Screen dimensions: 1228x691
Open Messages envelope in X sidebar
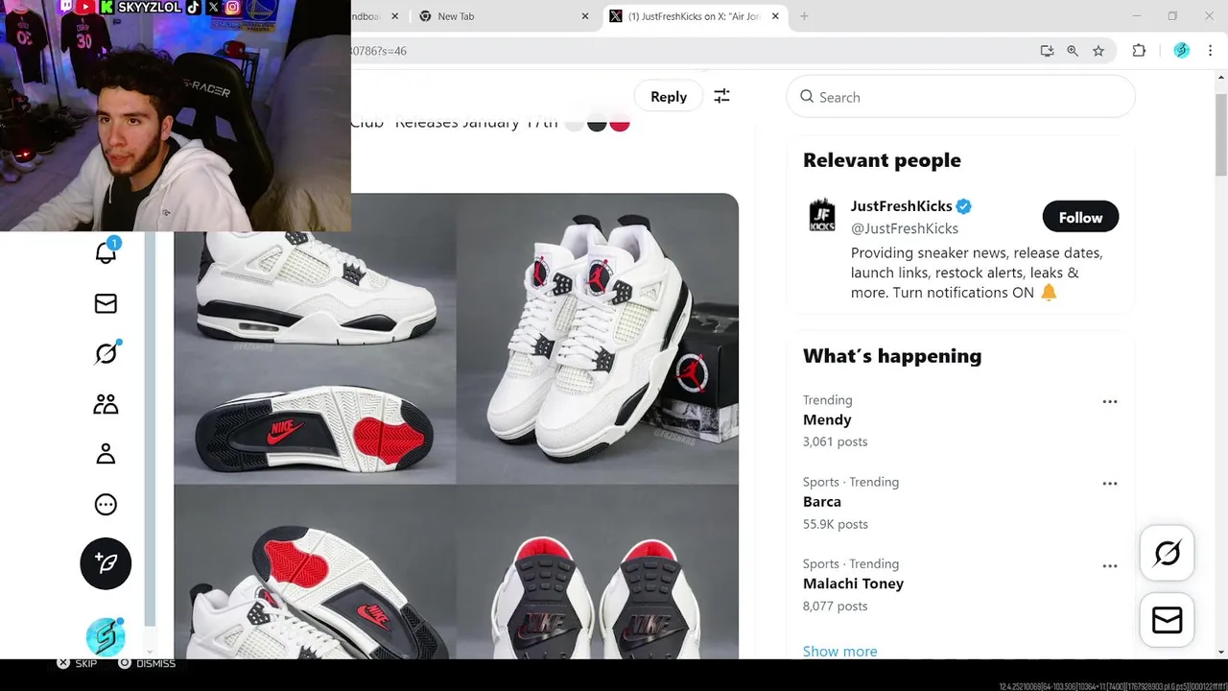[106, 303]
